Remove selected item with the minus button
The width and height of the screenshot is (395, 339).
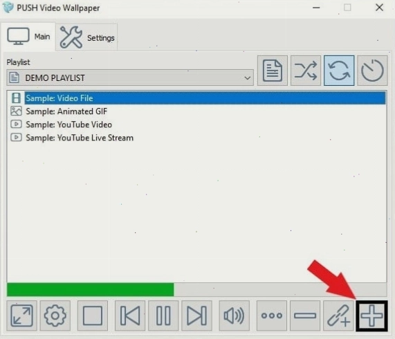click(305, 315)
